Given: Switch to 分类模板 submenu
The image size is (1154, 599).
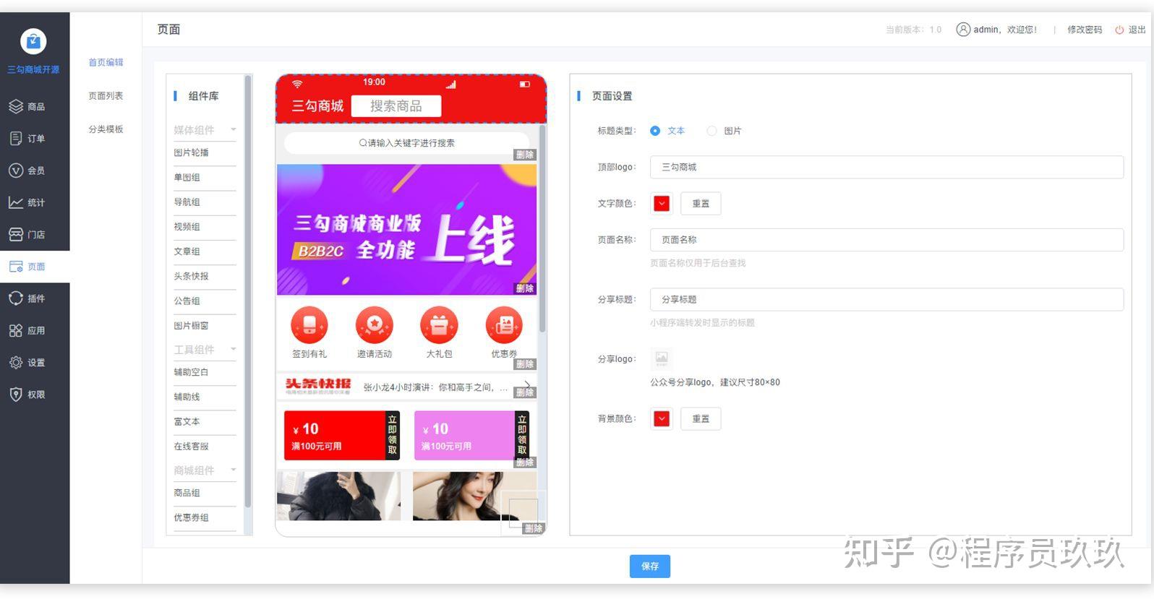Looking at the screenshot, I should tap(106, 129).
